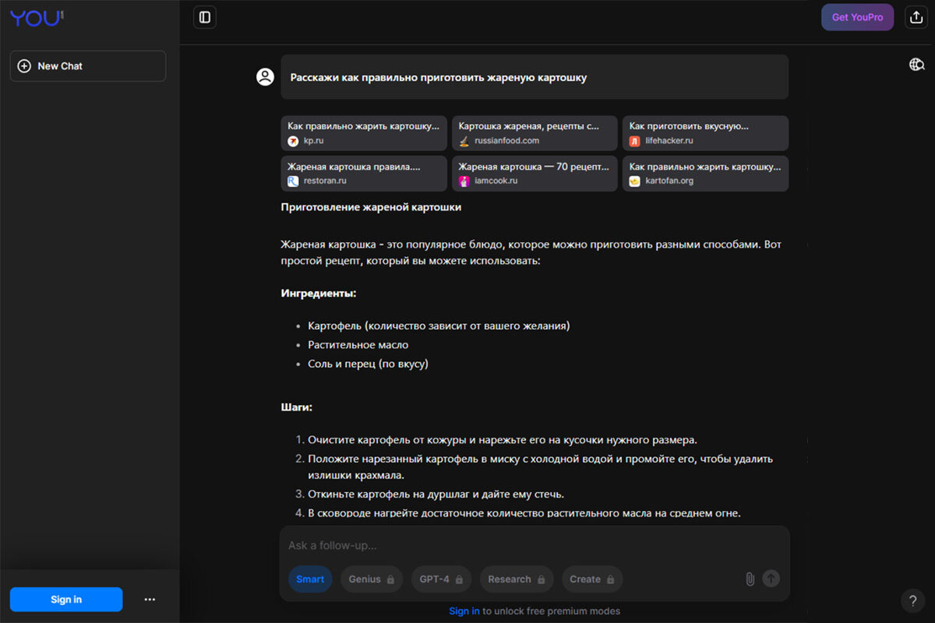The image size is (935, 623).
Task: Click the user question message box
Action: coord(535,77)
